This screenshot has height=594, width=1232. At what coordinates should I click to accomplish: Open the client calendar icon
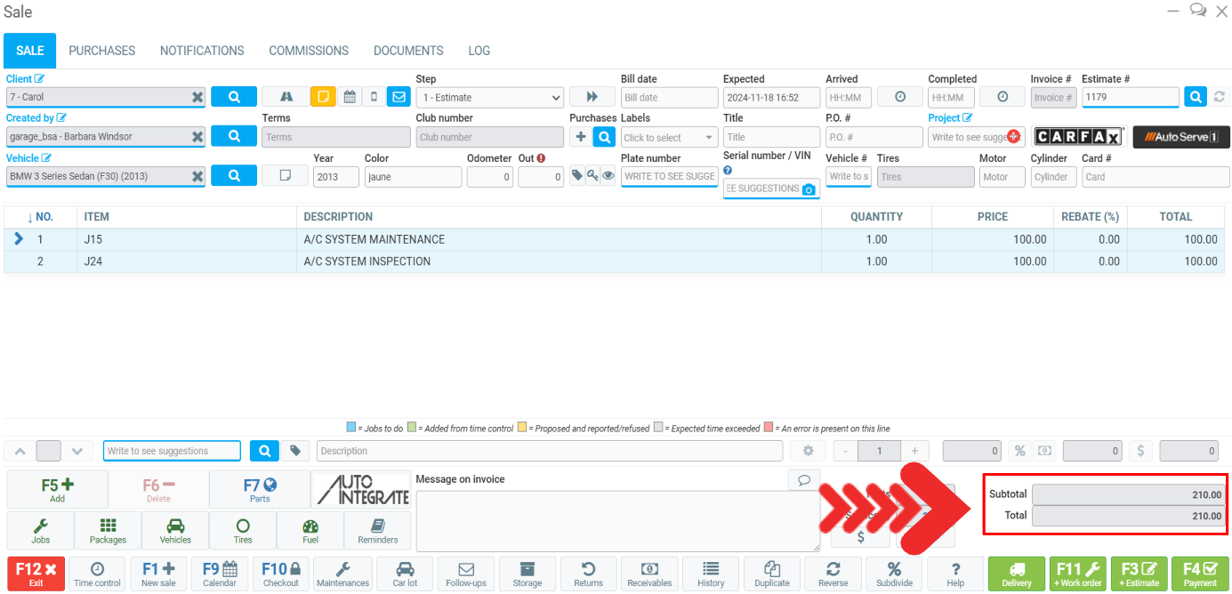350,97
